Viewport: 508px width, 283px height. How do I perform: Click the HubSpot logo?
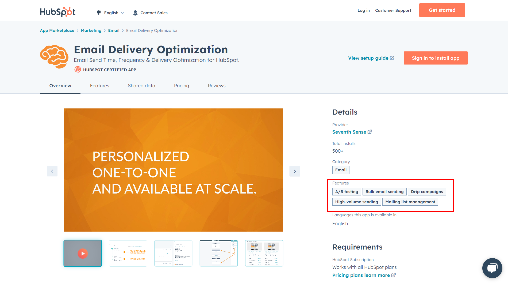58,12
